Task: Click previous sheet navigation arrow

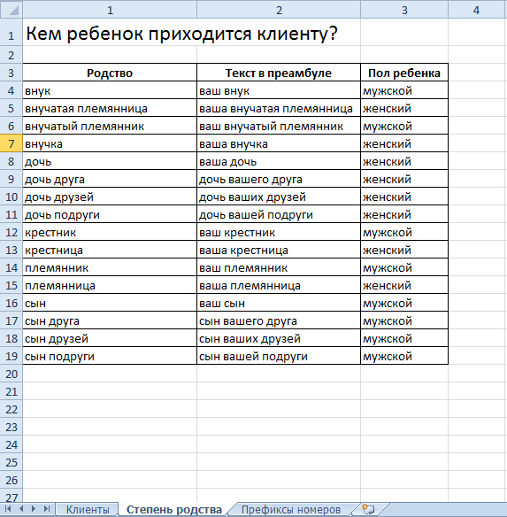Action: pyautogui.click(x=21, y=508)
